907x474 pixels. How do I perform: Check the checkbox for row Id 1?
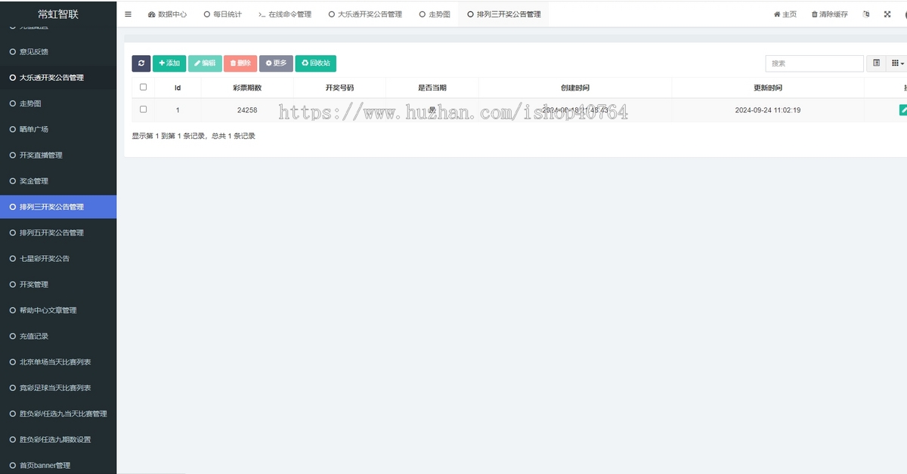[x=144, y=109]
